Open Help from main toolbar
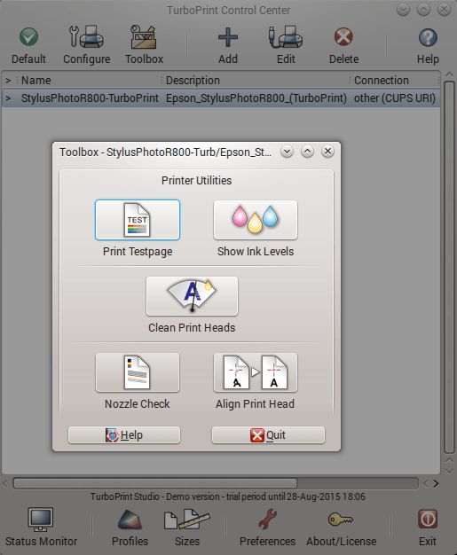The height and width of the screenshot is (555, 457). click(x=428, y=46)
